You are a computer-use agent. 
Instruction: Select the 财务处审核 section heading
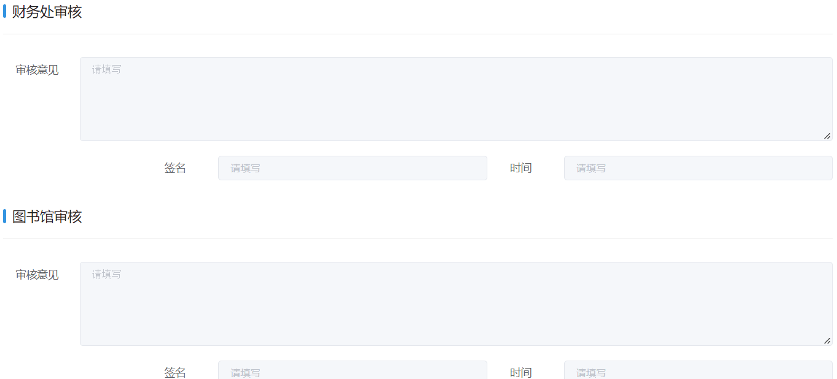[47, 12]
